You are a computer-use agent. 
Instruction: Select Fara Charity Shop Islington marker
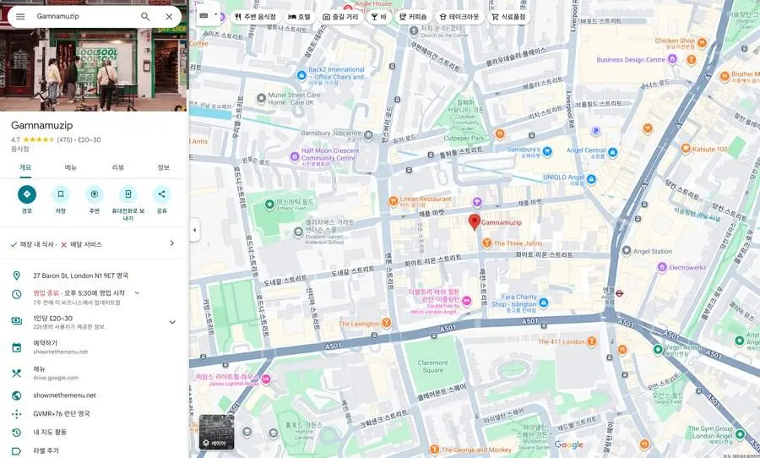click(x=543, y=303)
